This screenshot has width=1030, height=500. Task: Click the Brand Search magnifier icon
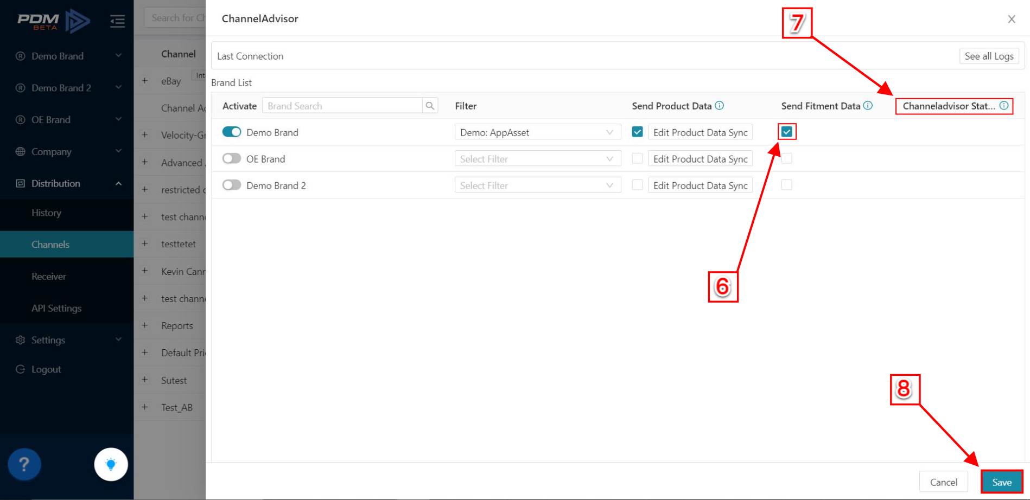pyautogui.click(x=430, y=106)
